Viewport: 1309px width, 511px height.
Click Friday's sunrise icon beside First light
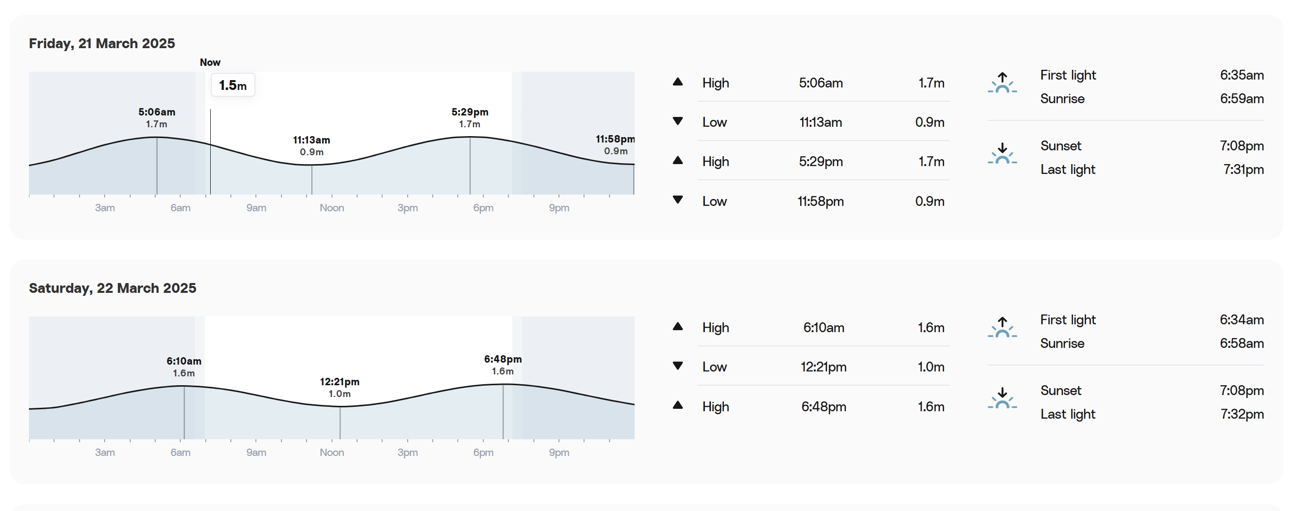(1002, 83)
